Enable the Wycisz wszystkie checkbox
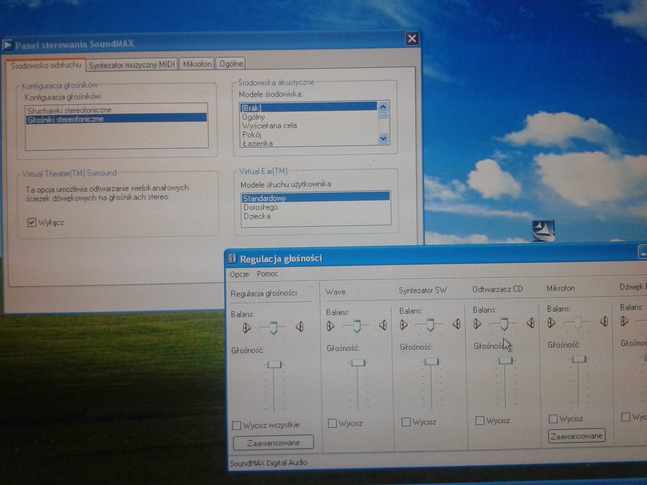This screenshot has height=485, width=647. pos(237,425)
